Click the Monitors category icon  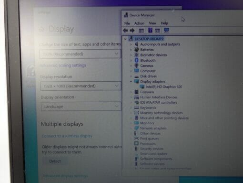pos(136,123)
